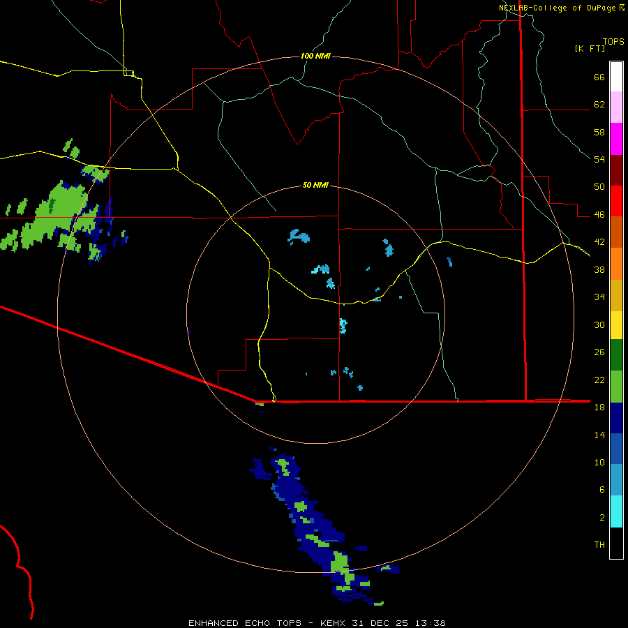Image resolution: width=628 pixels, height=628 pixels.
Task: Click the white 66 kft legend swatch
Action: click(x=616, y=77)
